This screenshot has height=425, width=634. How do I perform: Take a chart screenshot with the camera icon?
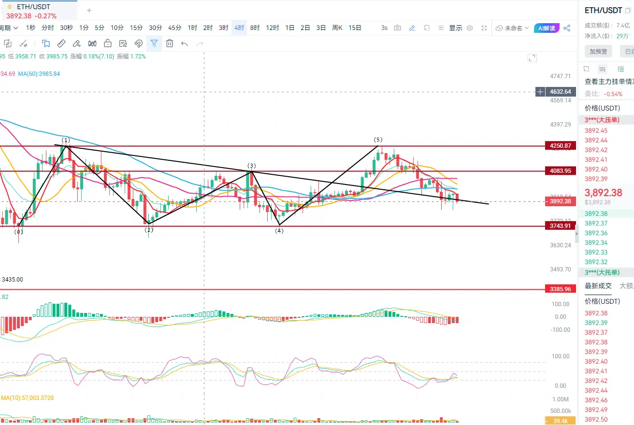(x=397, y=28)
